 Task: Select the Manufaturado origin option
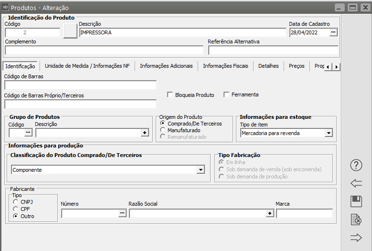coord(163,130)
